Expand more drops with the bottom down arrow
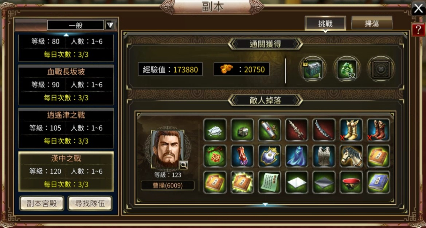 click(265, 204)
